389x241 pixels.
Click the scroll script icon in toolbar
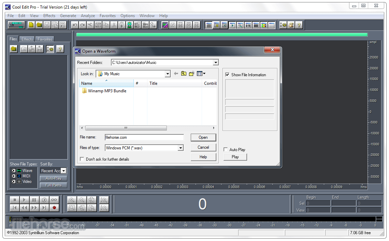291,25
